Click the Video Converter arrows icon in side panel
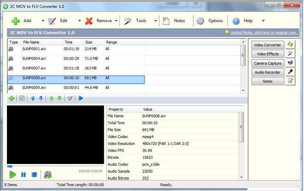 [x=290, y=44]
